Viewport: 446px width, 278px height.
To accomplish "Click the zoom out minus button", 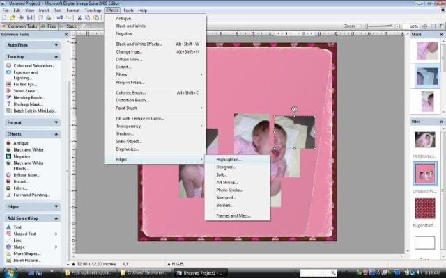I will pos(359,26).
